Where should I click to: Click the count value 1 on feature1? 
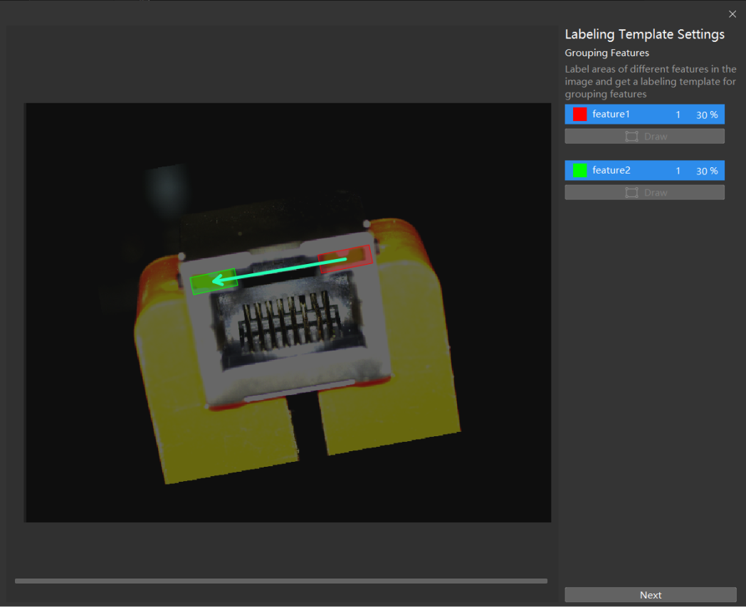point(678,115)
